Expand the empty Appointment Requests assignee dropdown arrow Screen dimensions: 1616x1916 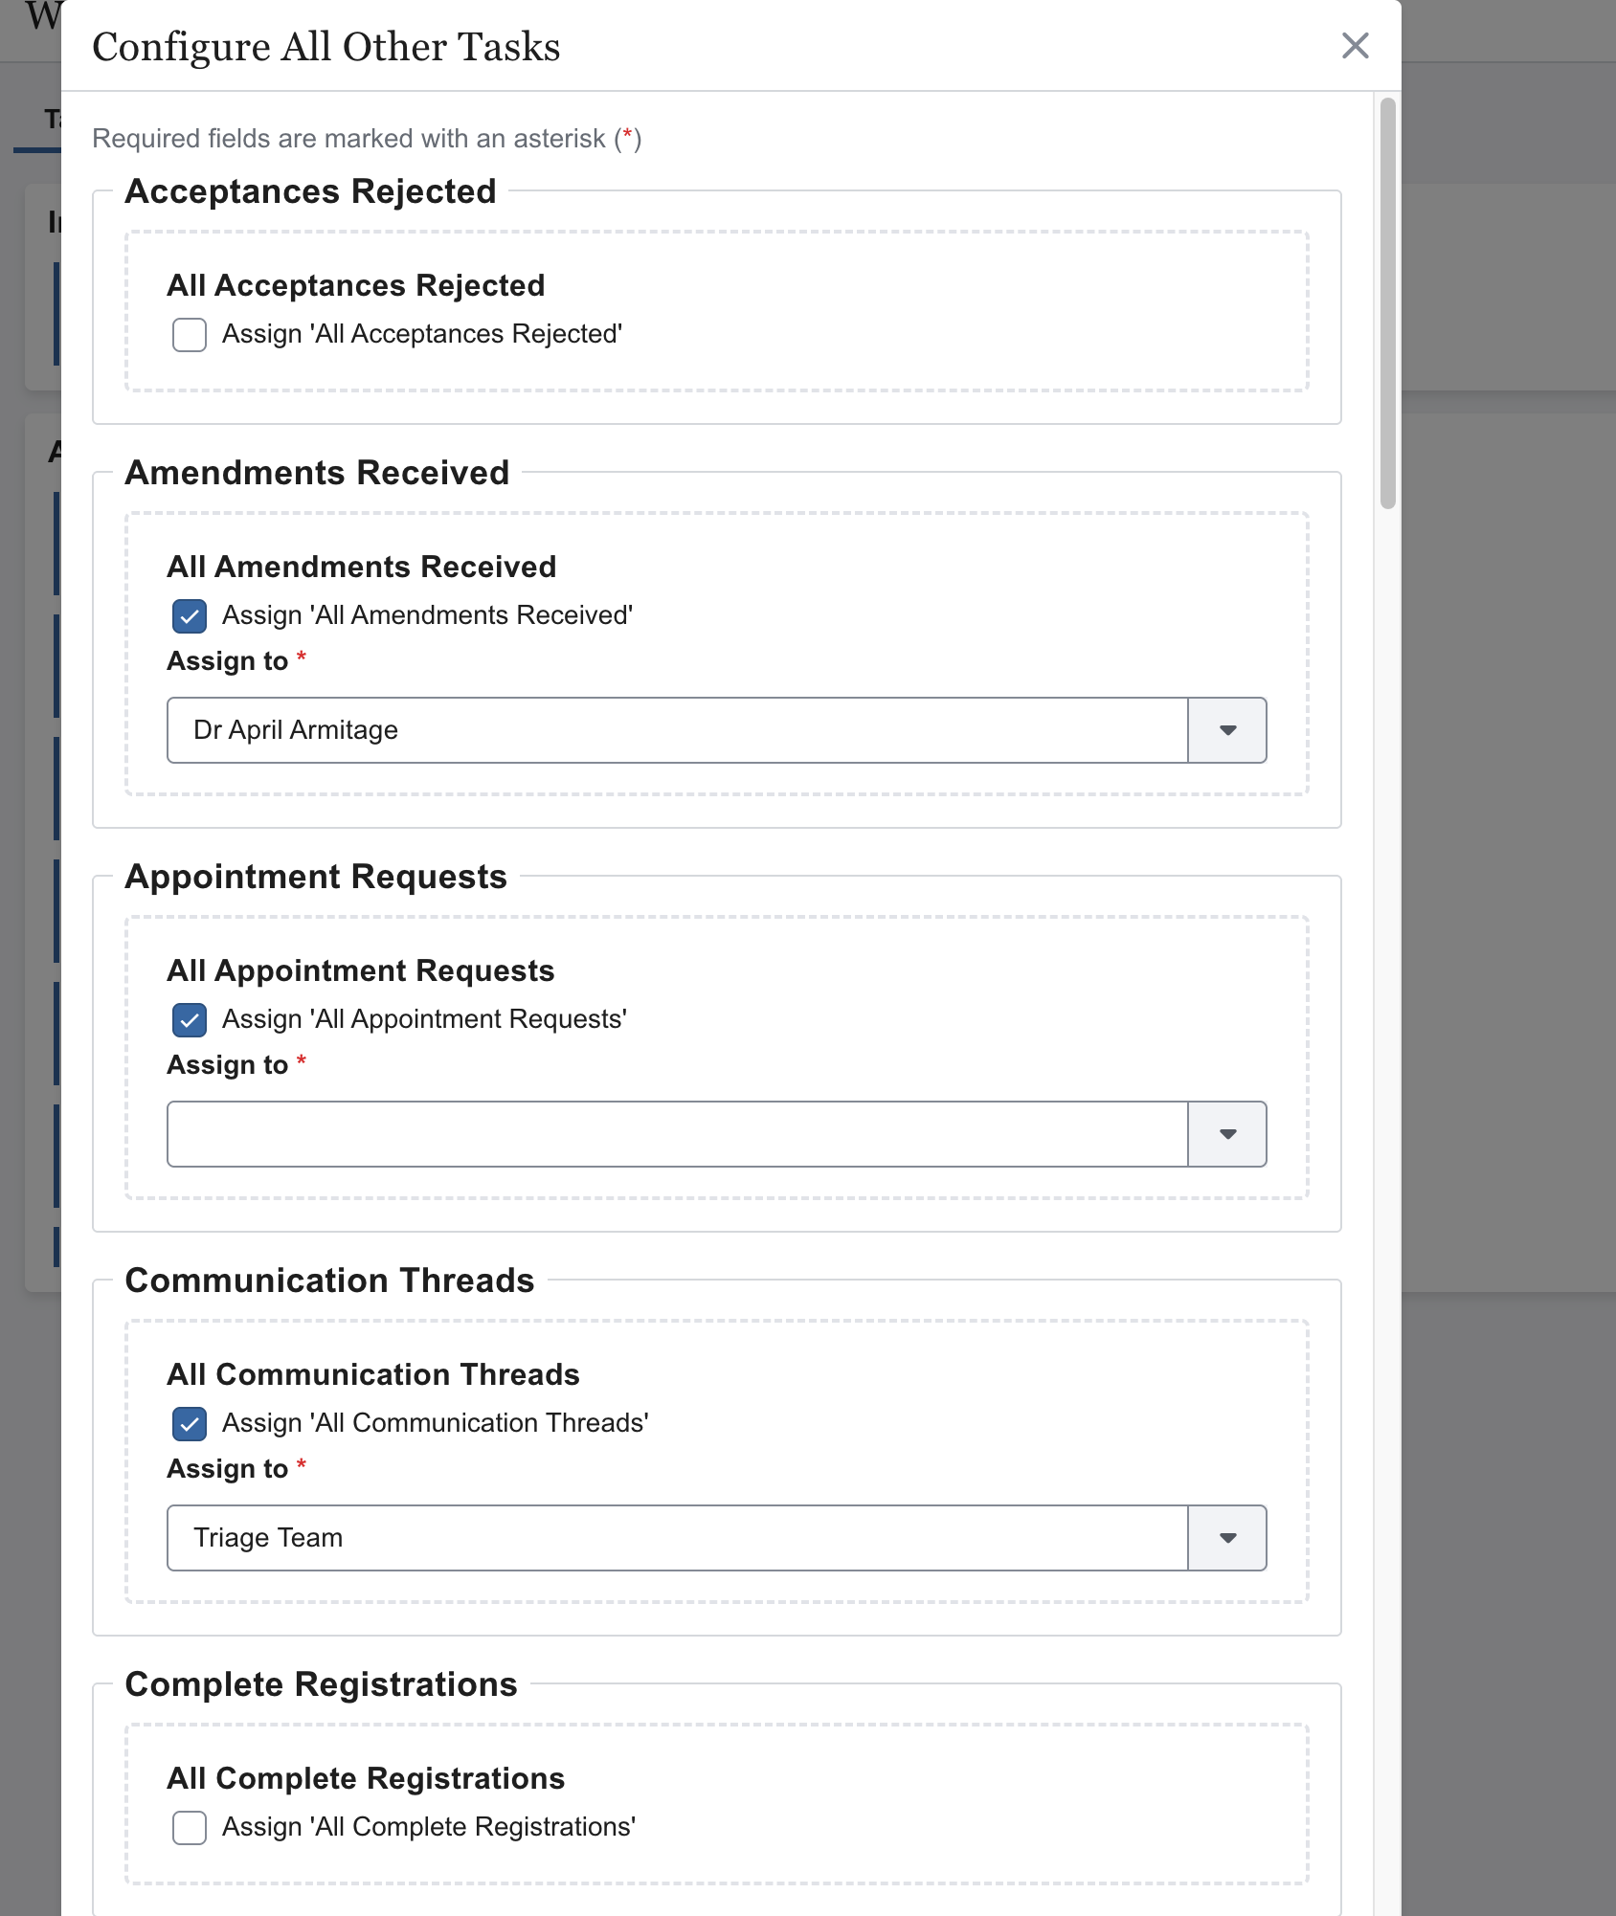[1227, 1134]
